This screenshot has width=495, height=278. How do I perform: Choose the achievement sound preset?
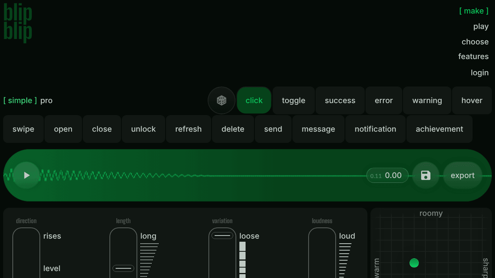pyautogui.click(x=439, y=129)
